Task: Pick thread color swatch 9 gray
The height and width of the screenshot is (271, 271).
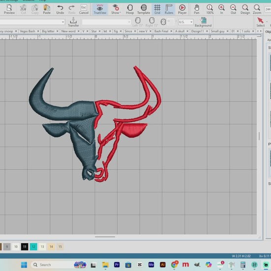Action: (x=7, y=247)
